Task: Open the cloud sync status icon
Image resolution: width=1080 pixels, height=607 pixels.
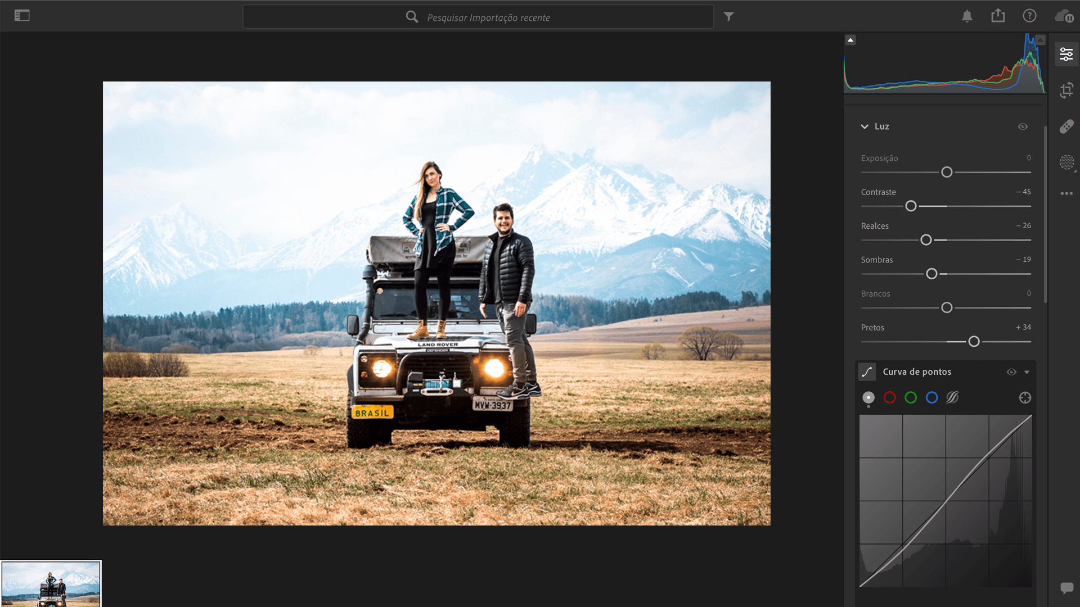Action: [1064, 16]
